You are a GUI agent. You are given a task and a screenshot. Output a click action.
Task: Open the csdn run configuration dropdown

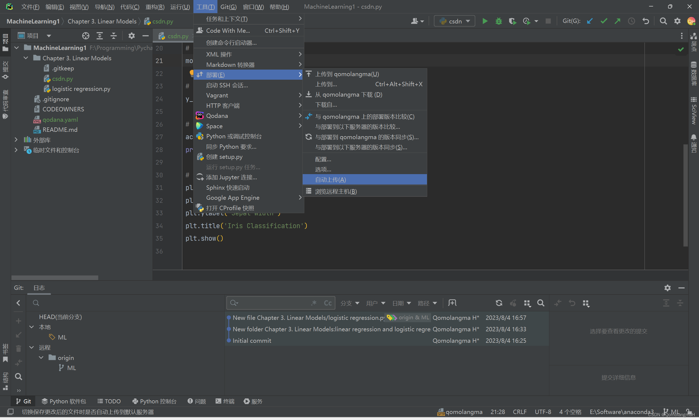(455, 21)
